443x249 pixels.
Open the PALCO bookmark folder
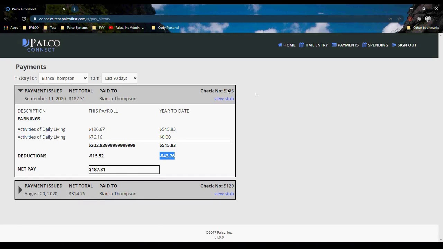[x=31, y=28]
